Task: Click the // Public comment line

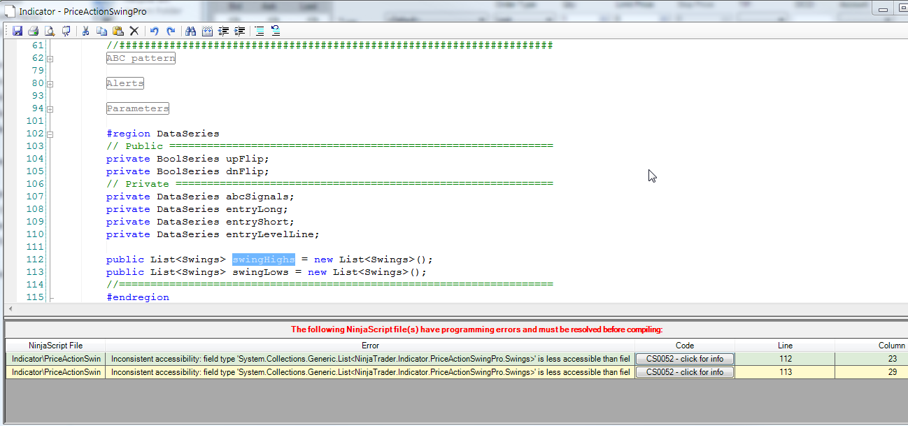Action: pos(329,146)
